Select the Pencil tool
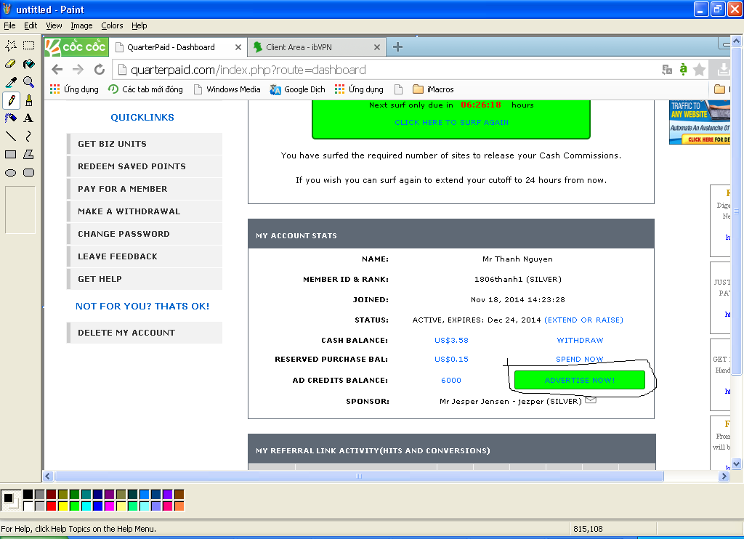Screen dimensions: 744x539 (11, 100)
